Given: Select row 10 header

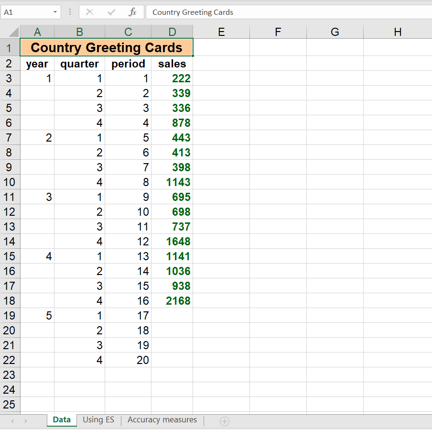Looking at the screenshot, I should [x=10, y=182].
